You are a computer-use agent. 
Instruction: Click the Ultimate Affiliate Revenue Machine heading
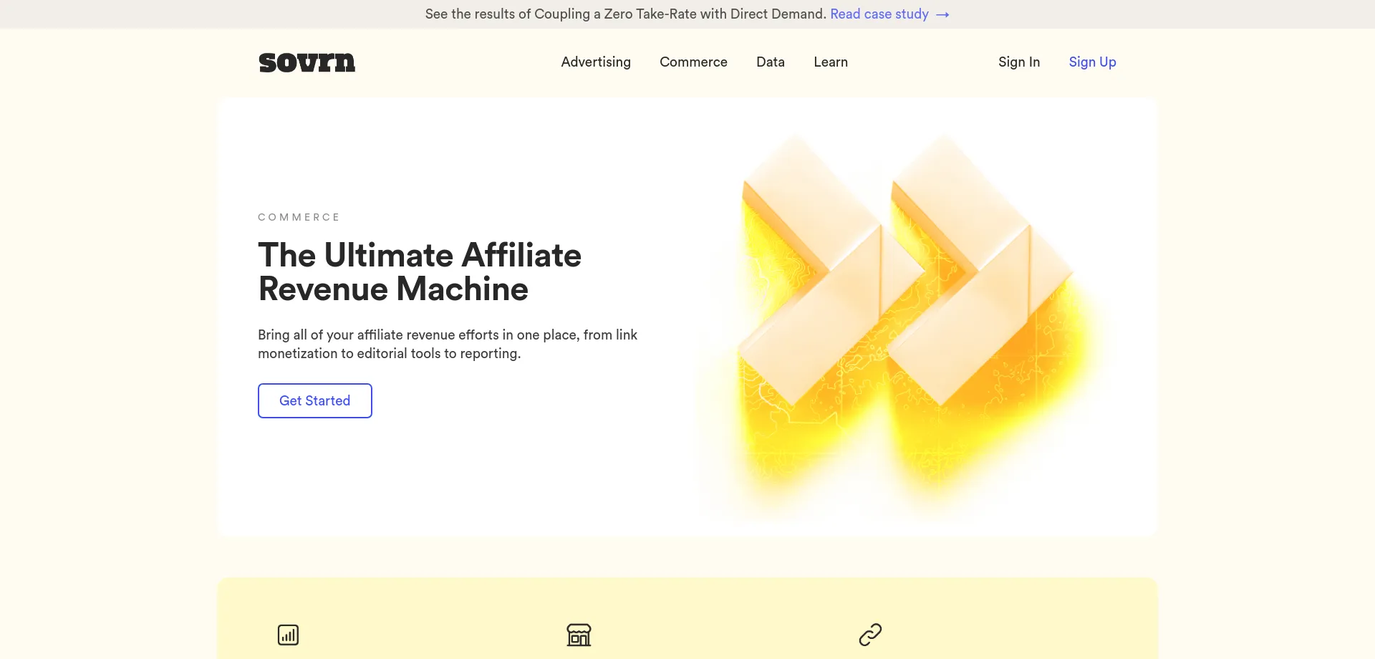point(420,272)
